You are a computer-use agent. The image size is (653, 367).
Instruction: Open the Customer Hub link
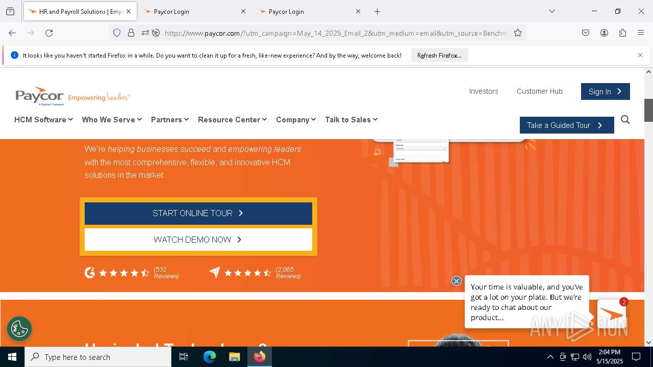click(539, 91)
